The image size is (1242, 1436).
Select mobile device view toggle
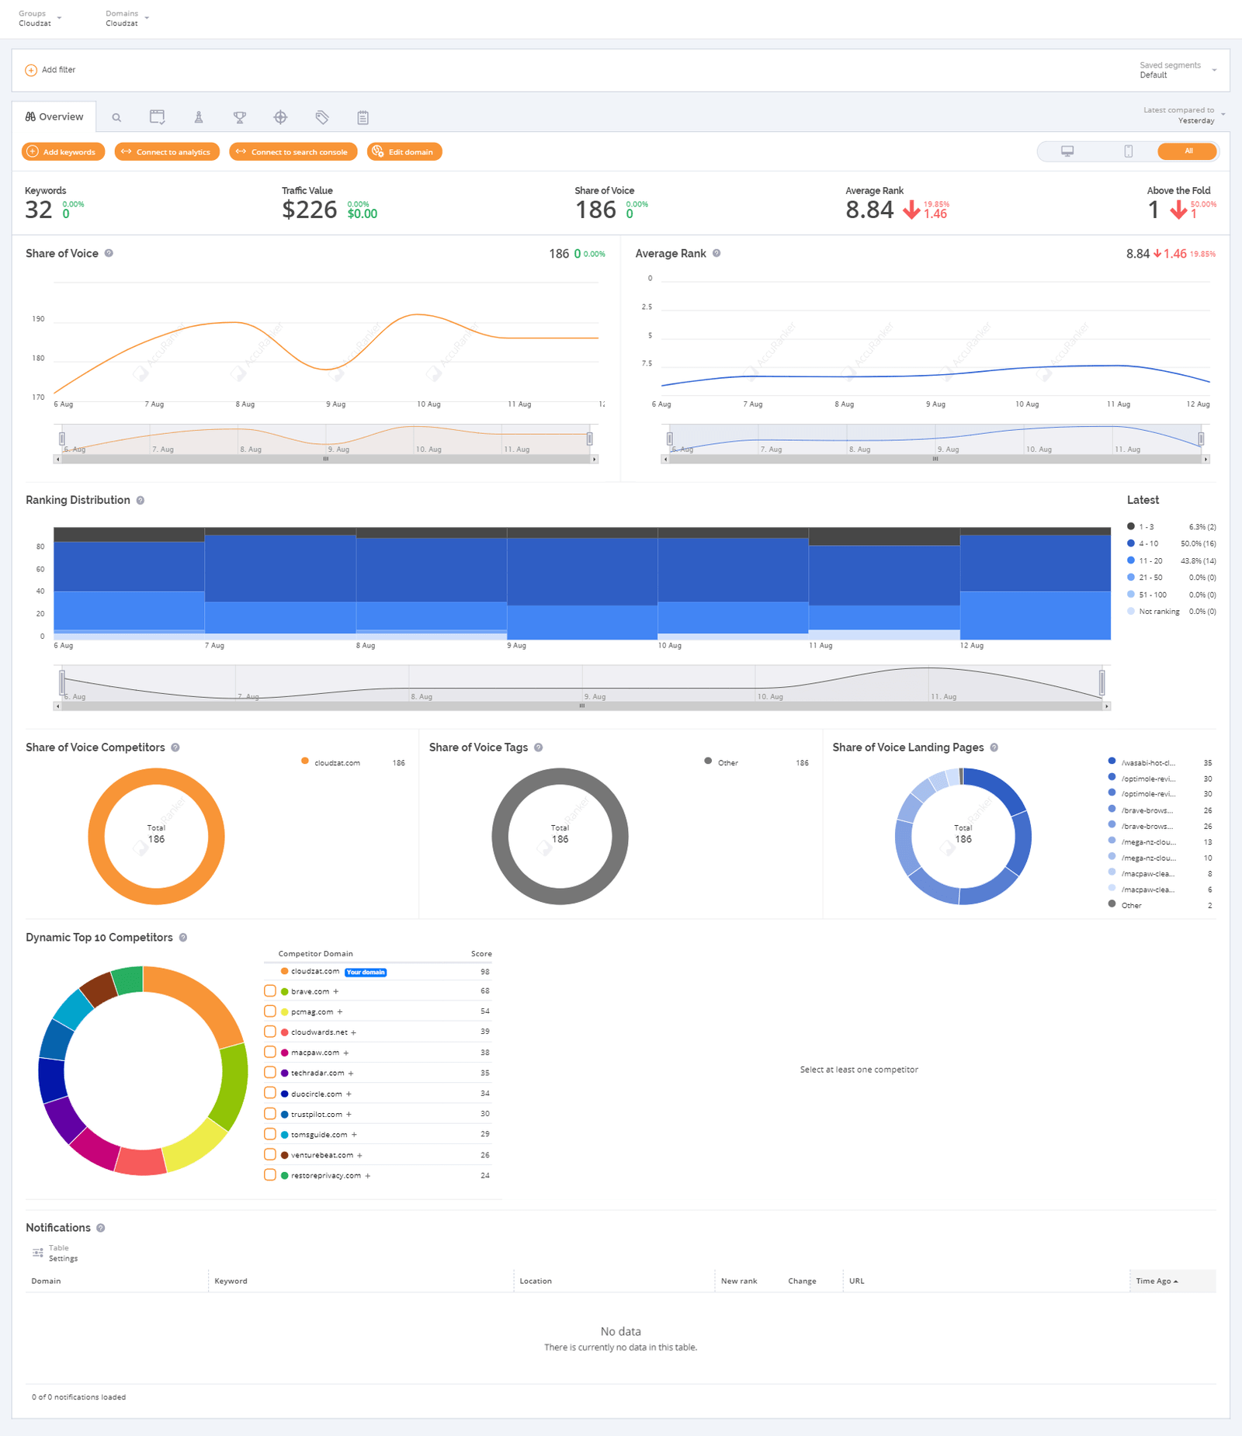tap(1128, 151)
